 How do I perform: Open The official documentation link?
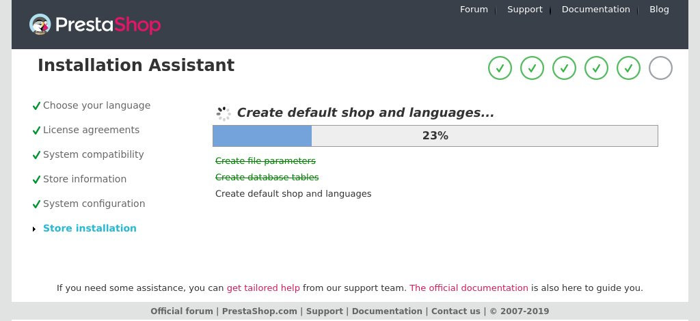(x=469, y=288)
